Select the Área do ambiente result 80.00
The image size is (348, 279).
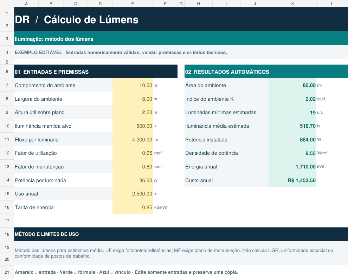[x=292, y=85]
